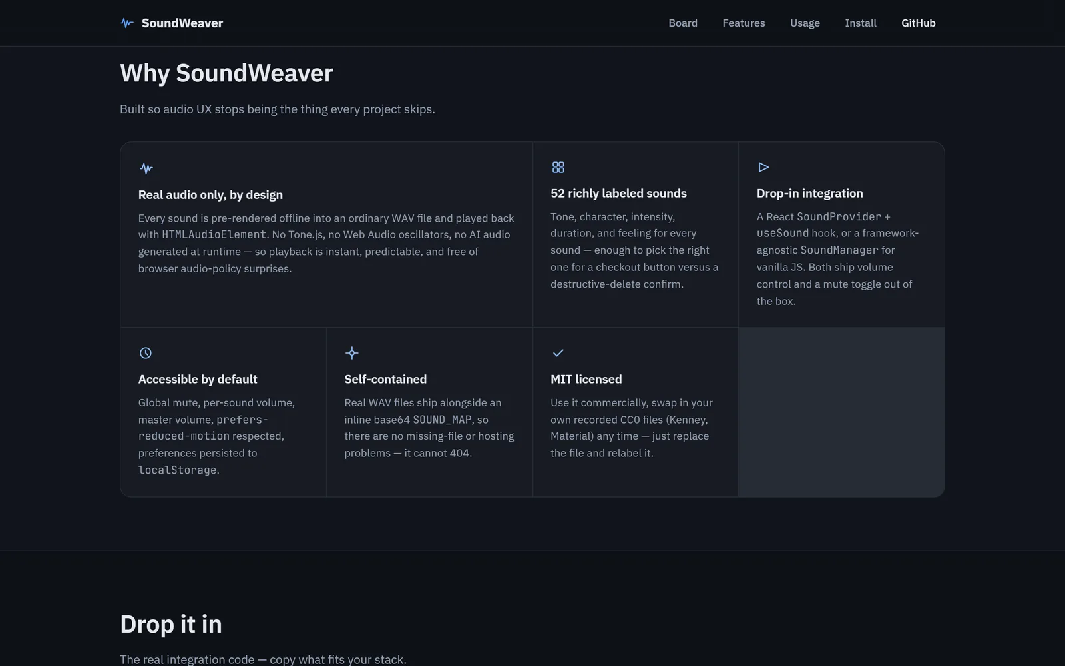Click the 'Use it commercially' description paragraph
This screenshot has width=1065, height=666.
[x=632, y=428]
